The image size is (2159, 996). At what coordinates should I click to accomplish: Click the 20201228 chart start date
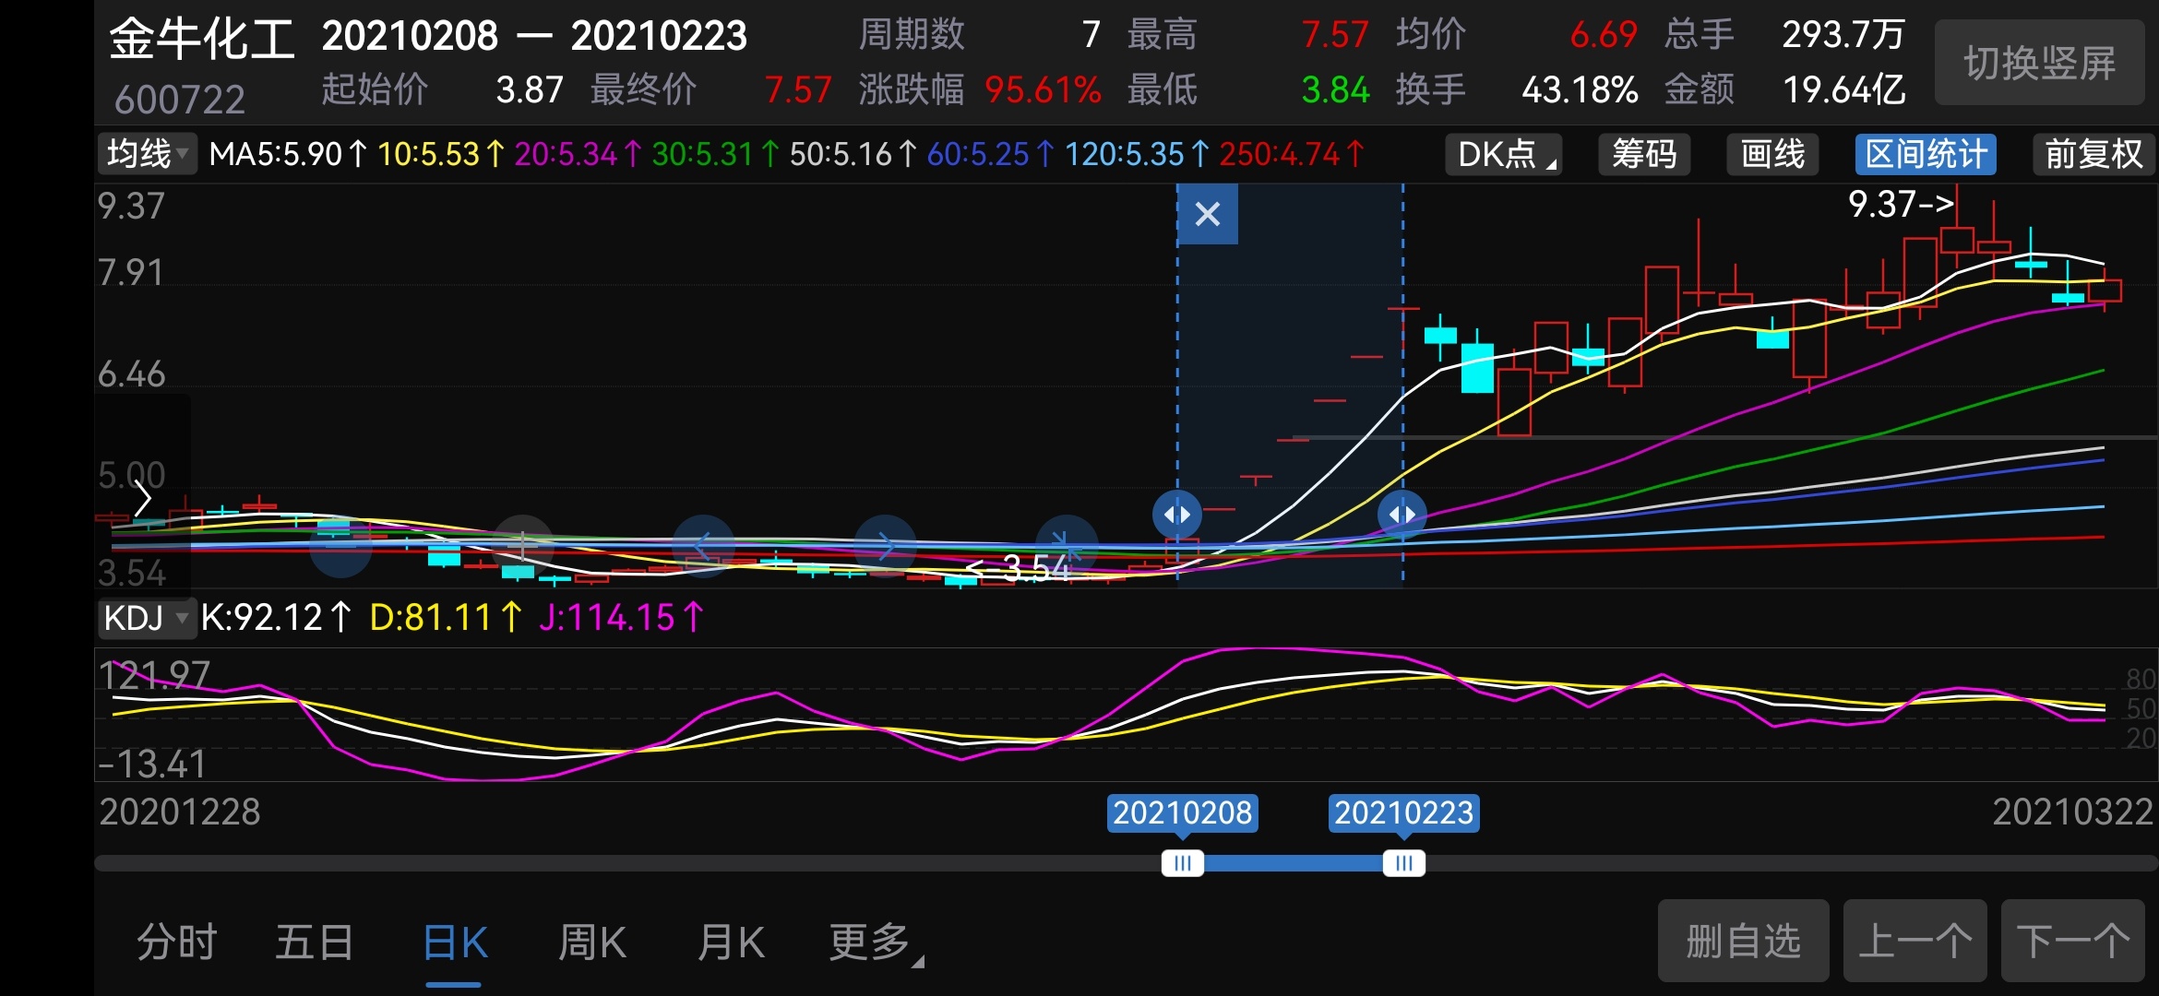pyautogui.click(x=180, y=812)
